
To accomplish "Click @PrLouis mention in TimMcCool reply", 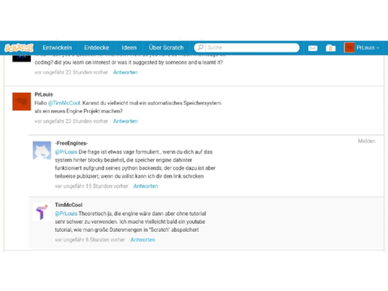I will click(66, 213).
